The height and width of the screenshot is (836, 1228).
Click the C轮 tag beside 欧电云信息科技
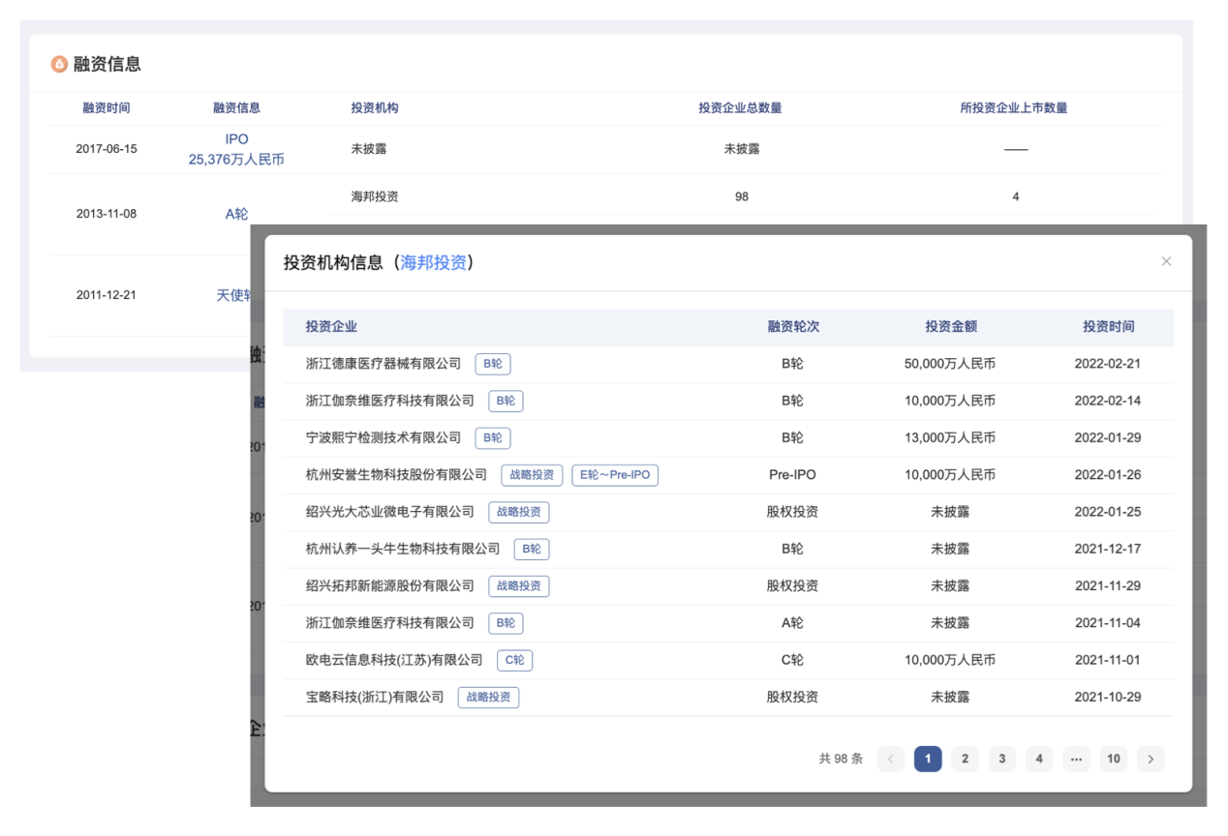[514, 660]
